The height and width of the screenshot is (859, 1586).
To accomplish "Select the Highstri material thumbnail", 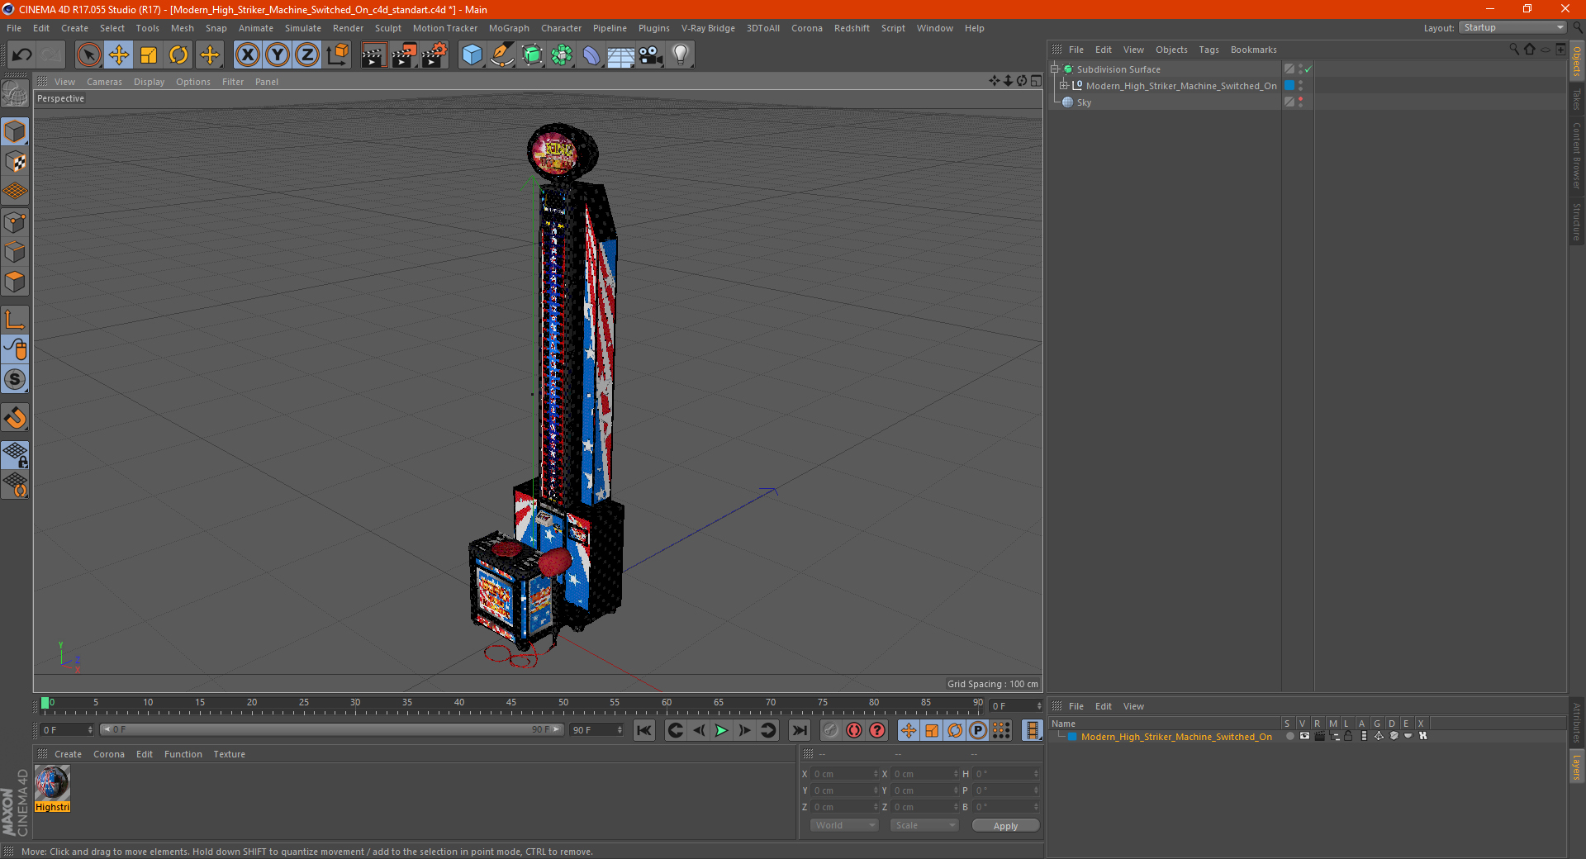I will coord(52,783).
